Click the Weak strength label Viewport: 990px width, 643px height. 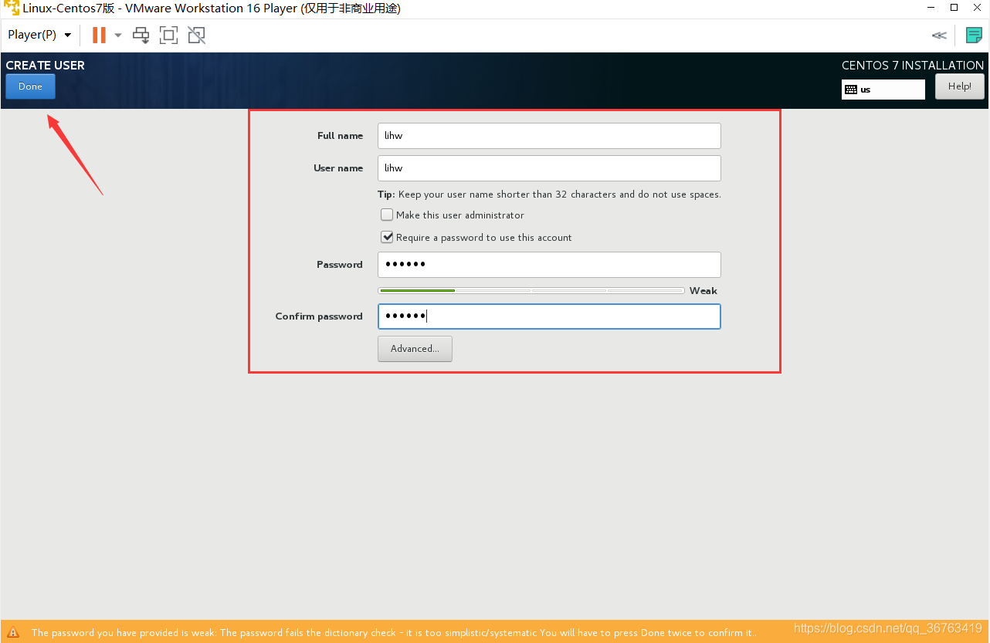pos(704,291)
